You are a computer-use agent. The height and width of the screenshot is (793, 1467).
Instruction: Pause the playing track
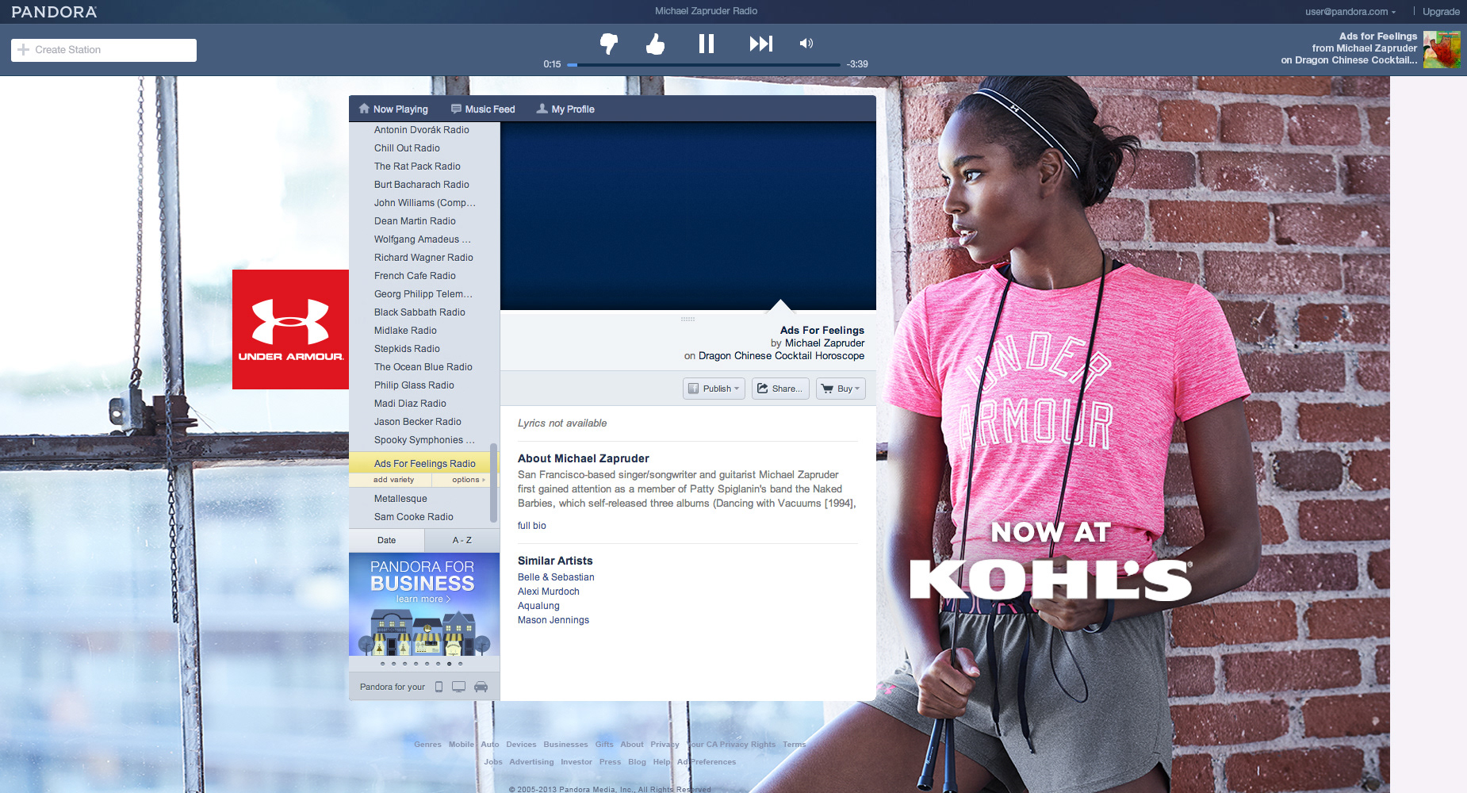pos(706,44)
